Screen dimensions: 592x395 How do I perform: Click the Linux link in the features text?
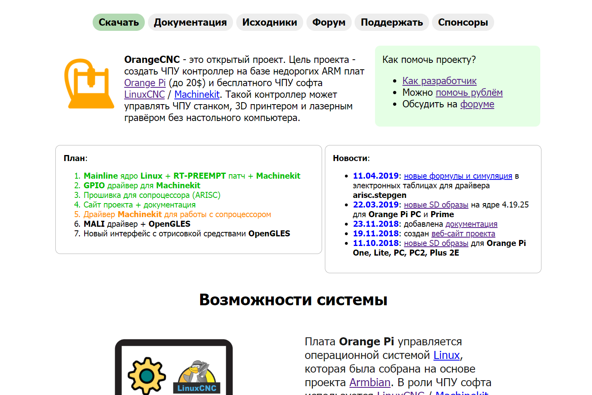click(446, 355)
